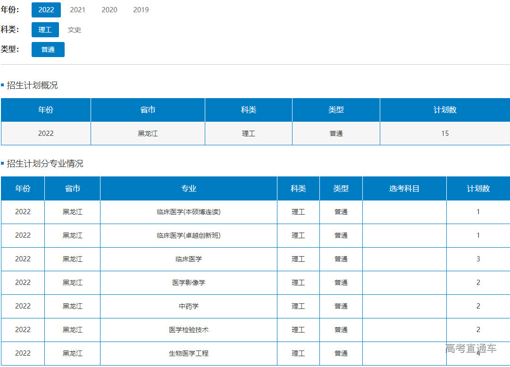Pick the 2019 year option
Viewport: 510px width, 367px height.
141,10
